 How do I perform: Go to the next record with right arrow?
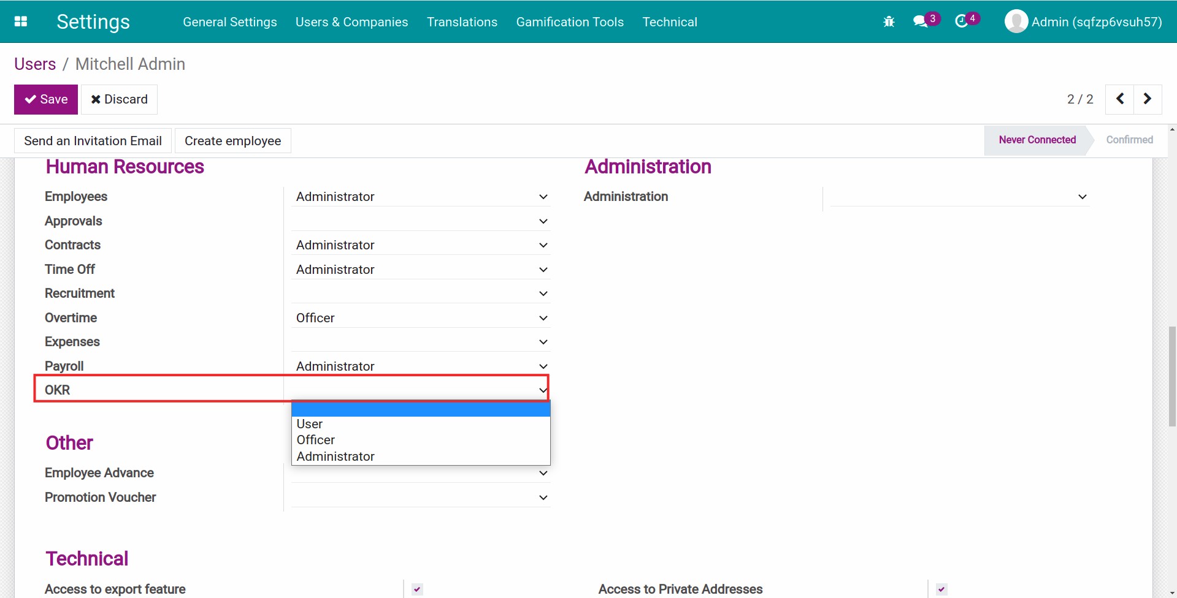tap(1147, 99)
